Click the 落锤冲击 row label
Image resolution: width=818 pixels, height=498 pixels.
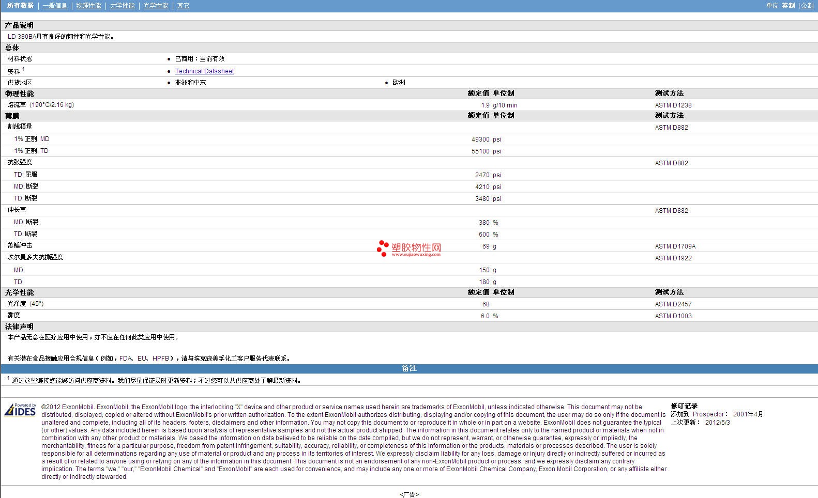coord(20,245)
